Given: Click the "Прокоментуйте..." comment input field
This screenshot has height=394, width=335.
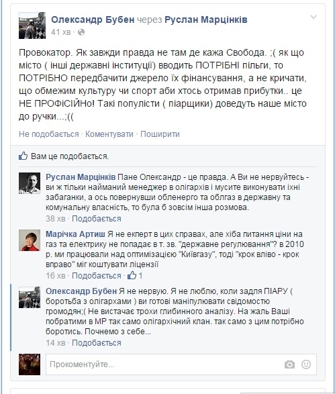Looking at the screenshot, I should [x=181, y=364].
